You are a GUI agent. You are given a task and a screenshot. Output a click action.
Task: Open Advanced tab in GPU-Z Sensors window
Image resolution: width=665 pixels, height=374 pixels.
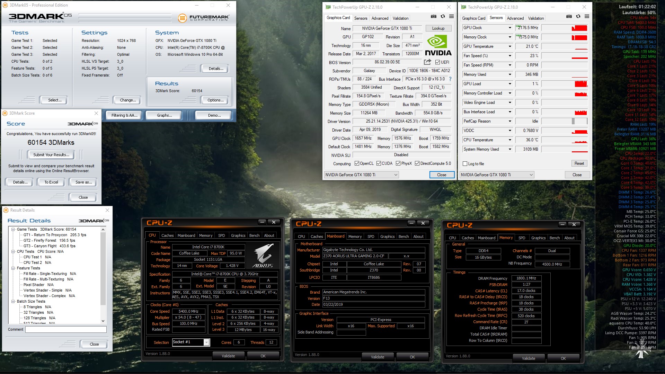[x=515, y=18]
